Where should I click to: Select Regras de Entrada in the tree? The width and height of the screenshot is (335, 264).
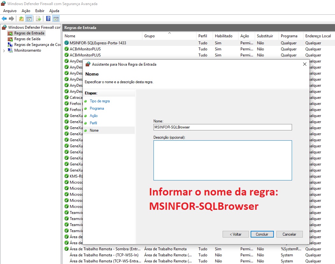pyautogui.click(x=29, y=33)
